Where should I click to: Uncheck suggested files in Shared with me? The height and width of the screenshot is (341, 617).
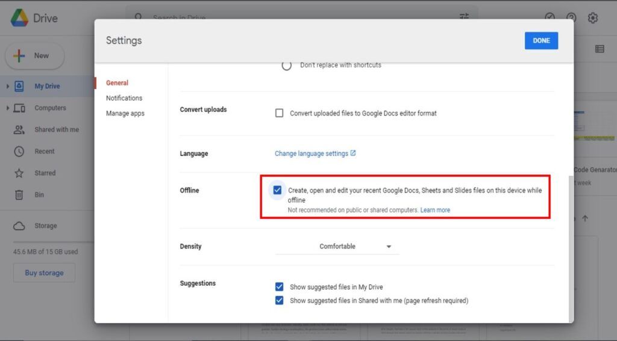(279, 301)
